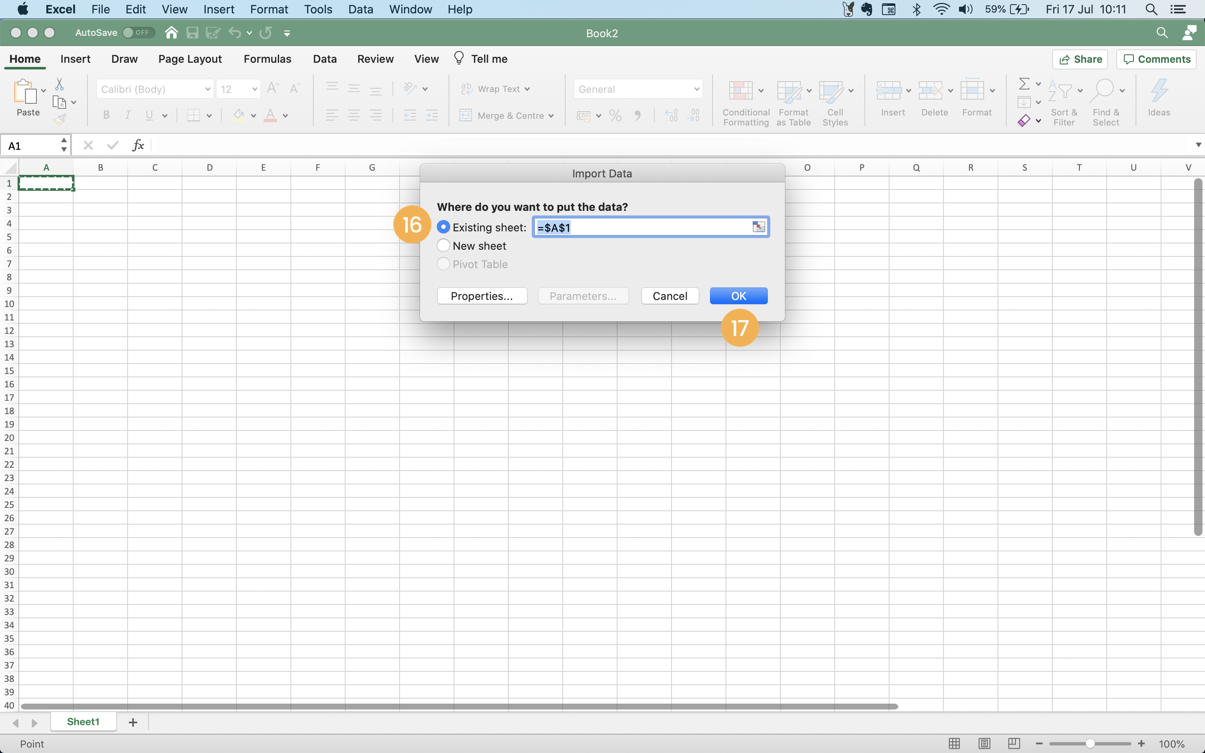Viewport: 1205px width, 753px height.
Task: Click the zoom out minus button
Action: click(1039, 743)
